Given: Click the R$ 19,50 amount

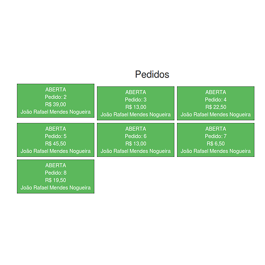Looking at the screenshot, I should coord(56,180).
